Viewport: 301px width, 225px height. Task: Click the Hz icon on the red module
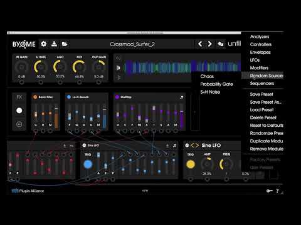(x=71, y=146)
